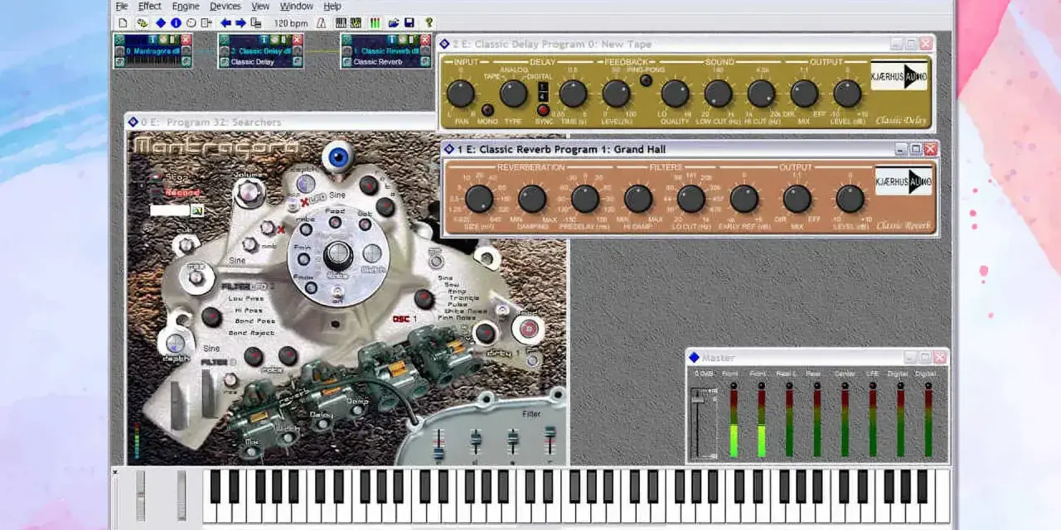Click the first black piano keyboard toolbar icon
This screenshot has height=530, width=1061.
click(x=341, y=23)
